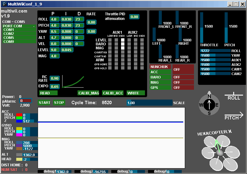247x174 pixels.
Task: Toggle GYRO YAW magenta graph swatch
Action: pos(19,135)
